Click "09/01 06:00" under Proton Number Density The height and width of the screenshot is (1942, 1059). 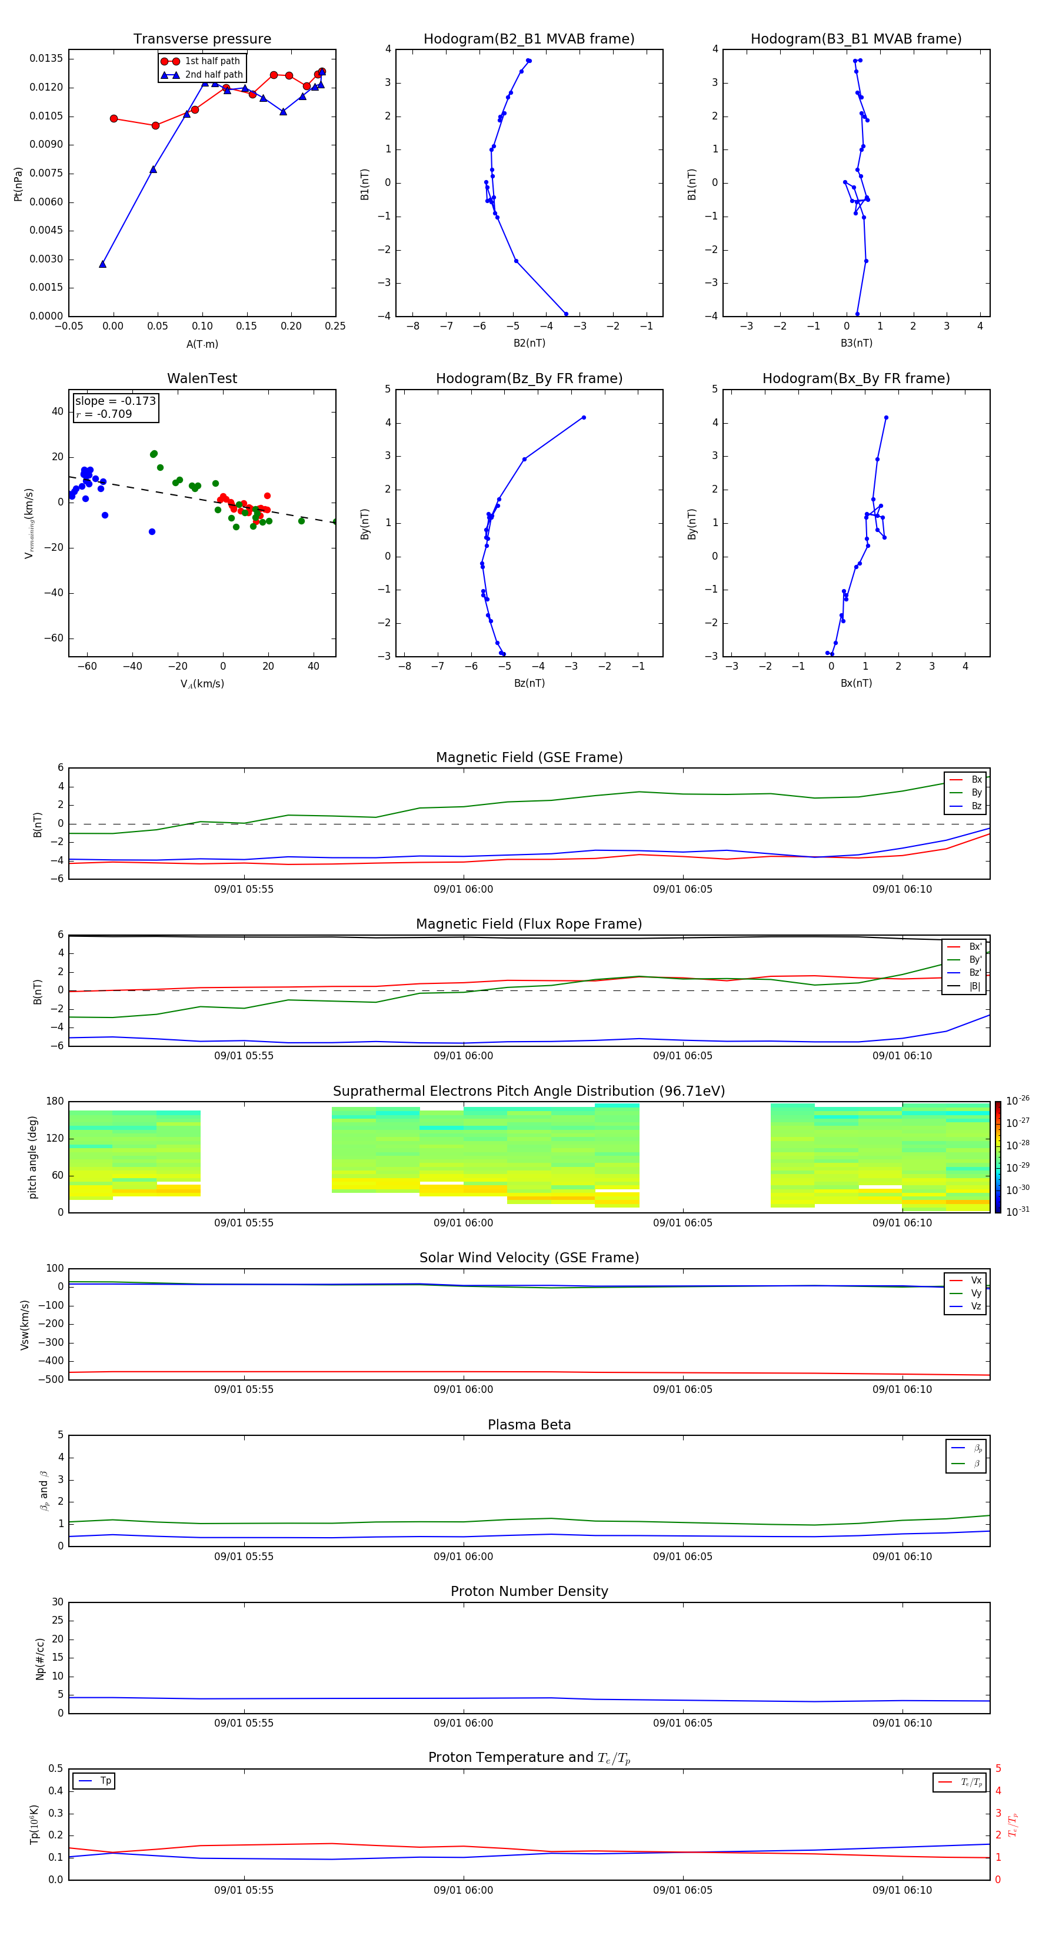pos(464,1723)
